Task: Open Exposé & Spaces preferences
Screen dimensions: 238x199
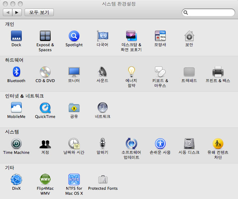Action: [45, 36]
